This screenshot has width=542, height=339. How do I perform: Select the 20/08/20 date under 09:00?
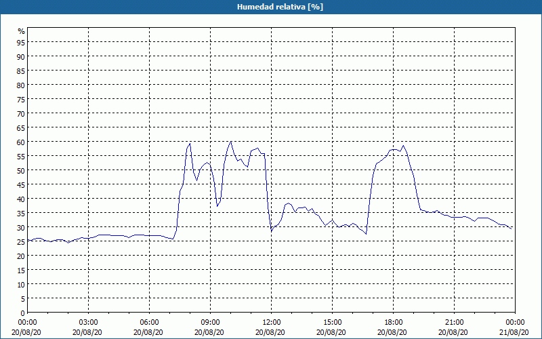pos(209,332)
